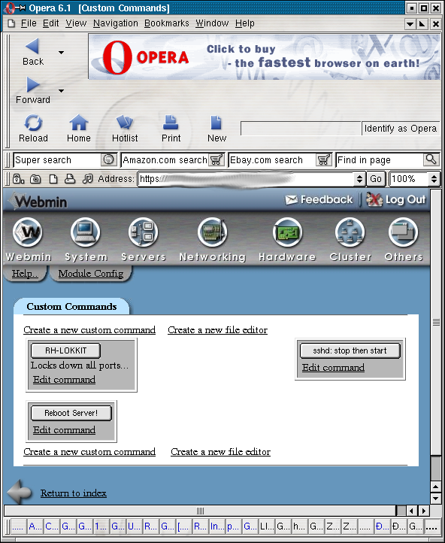This screenshot has height=543, width=445.
Task: Open the Others category
Action: (404, 239)
